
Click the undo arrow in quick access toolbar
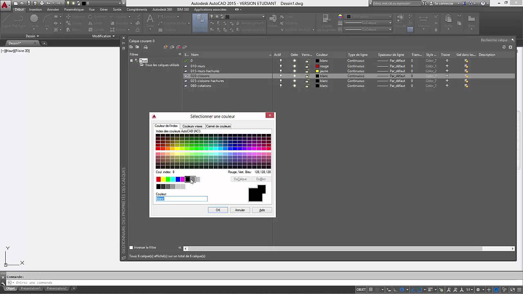point(49,3)
